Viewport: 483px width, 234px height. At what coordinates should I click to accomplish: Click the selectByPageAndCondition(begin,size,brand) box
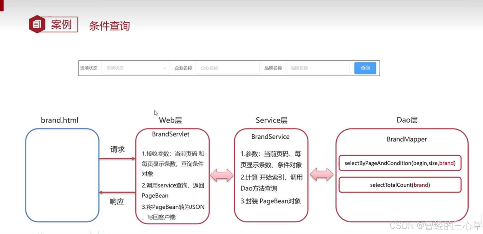click(400, 163)
